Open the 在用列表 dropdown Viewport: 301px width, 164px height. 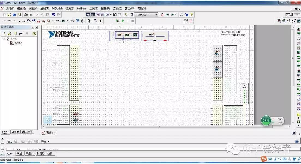click(x=156, y=15)
